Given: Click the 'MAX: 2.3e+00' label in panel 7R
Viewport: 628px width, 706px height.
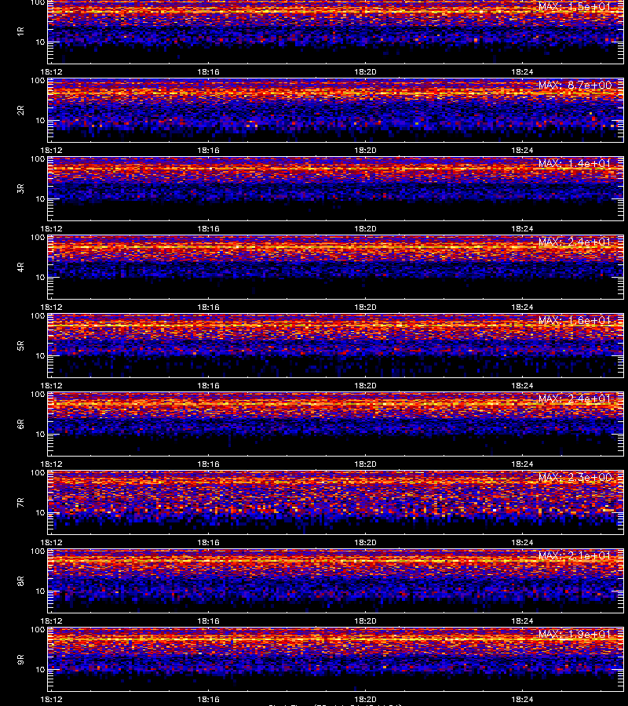Looking at the screenshot, I should (x=575, y=477).
